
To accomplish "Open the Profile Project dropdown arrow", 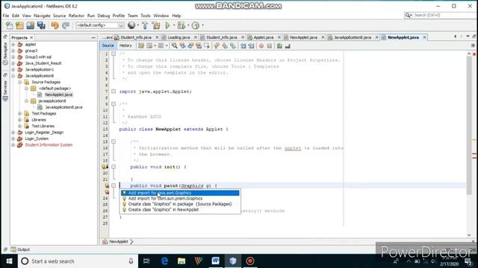I will click(202, 25).
